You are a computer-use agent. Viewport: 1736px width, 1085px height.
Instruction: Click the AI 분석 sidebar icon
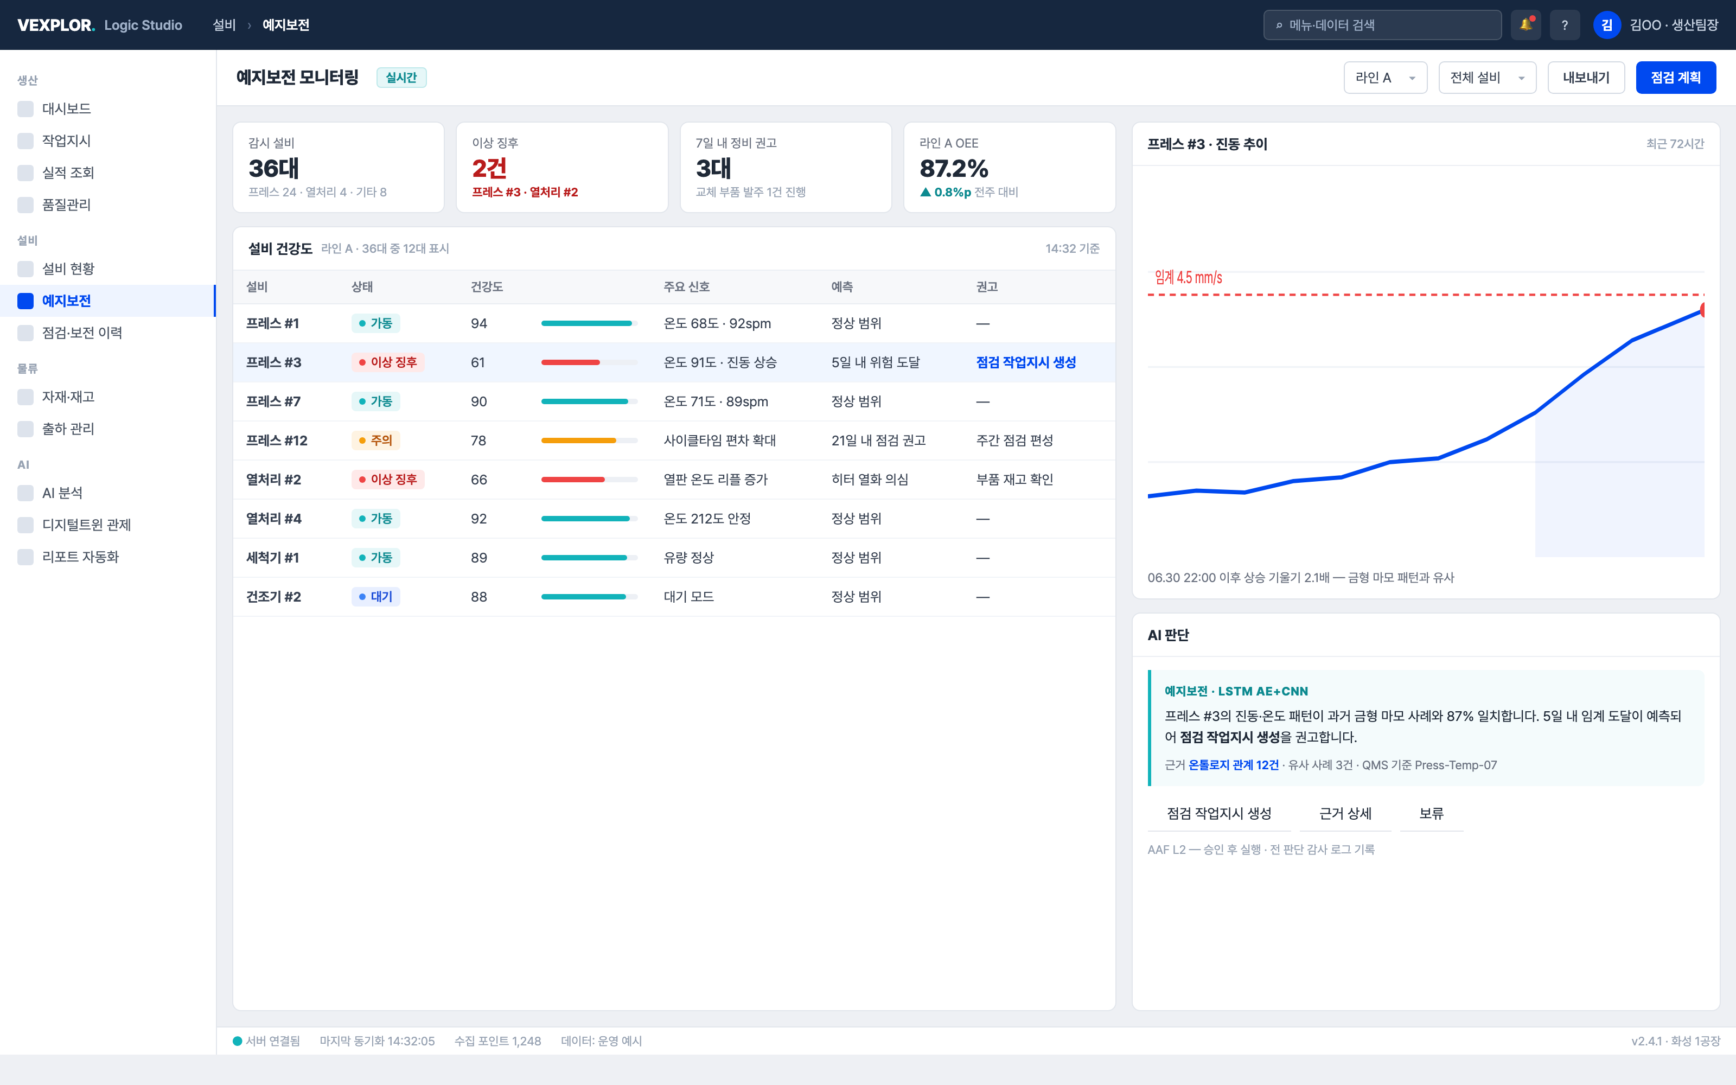[26, 493]
